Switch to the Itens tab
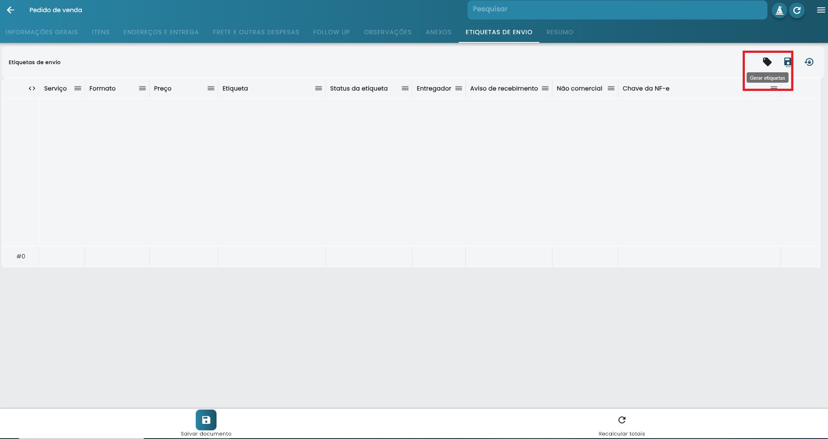This screenshot has height=439, width=828. [100, 32]
